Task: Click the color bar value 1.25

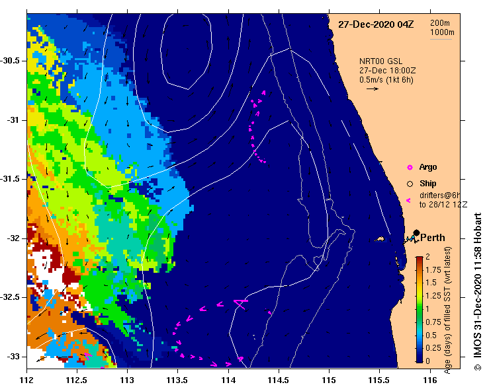Action: 433,296
